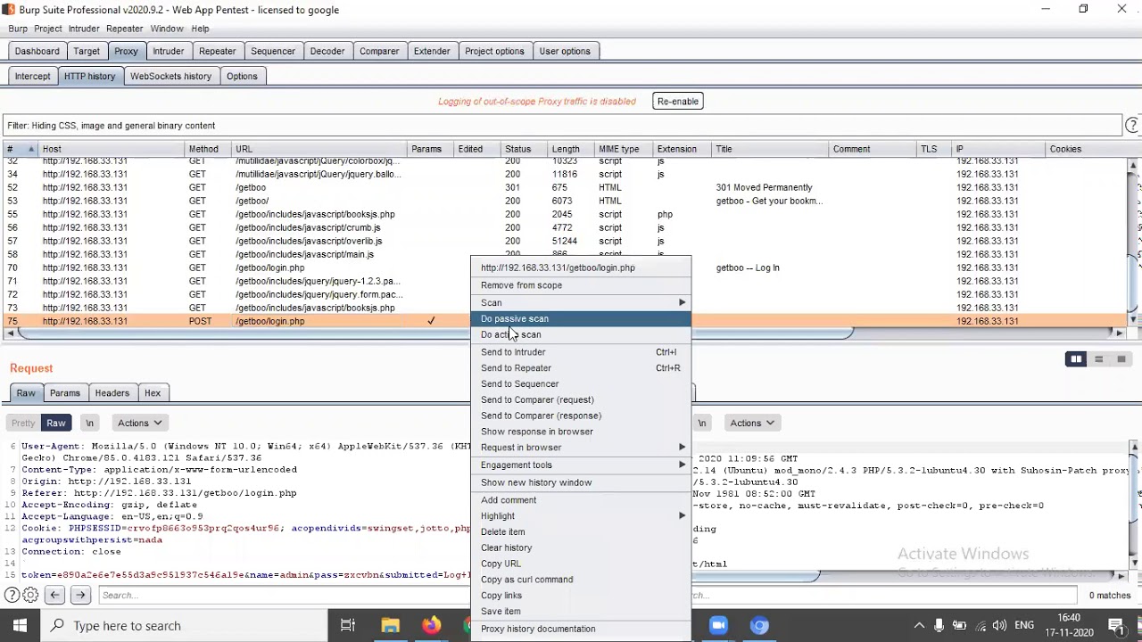Open Actions dropdown in response editor
This screenshot has width=1142, height=642.
751,423
